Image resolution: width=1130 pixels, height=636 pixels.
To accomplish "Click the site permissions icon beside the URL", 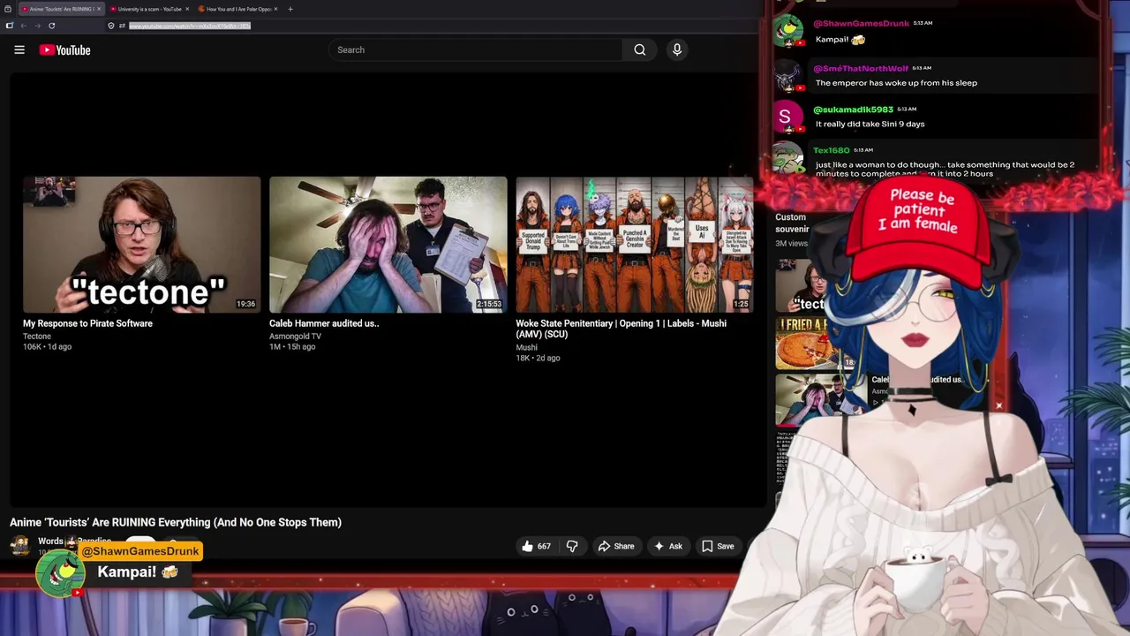I will coord(122,26).
